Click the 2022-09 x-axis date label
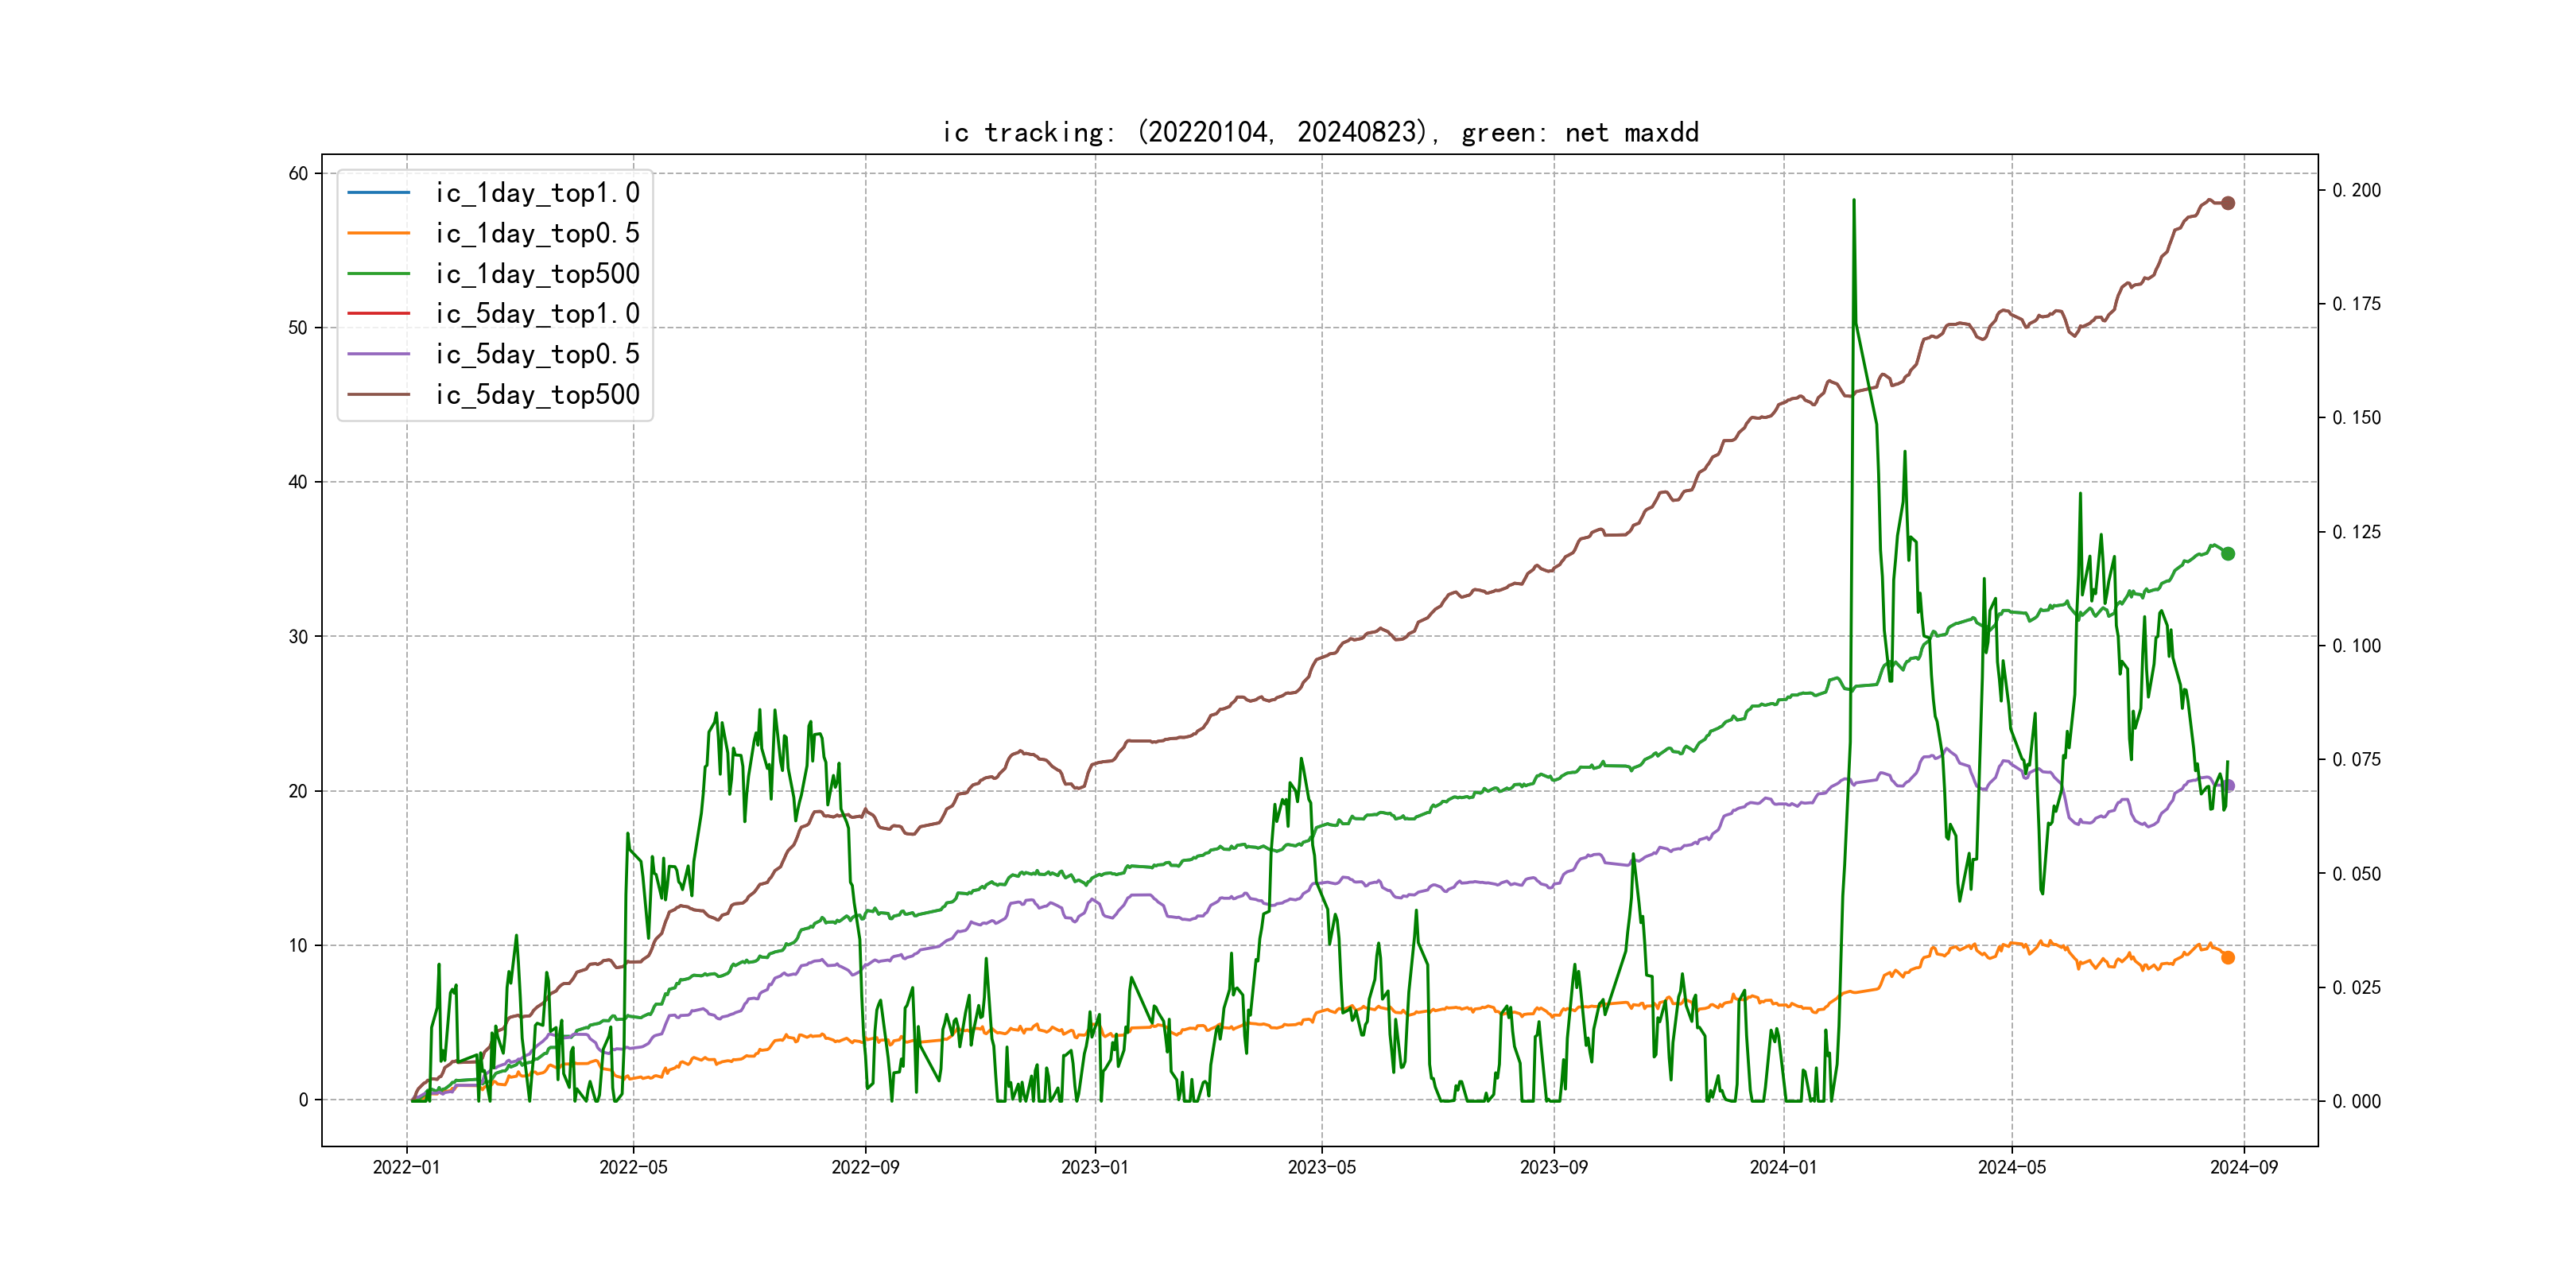This screenshot has width=2576, height=1288. point(865,1167)
